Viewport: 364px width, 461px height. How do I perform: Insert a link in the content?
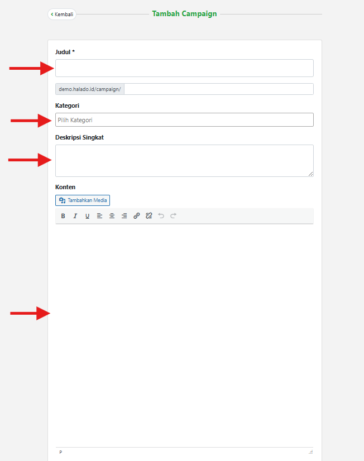pyautogui.click(x=137, y=216)
